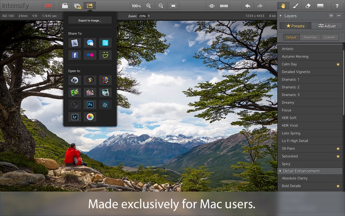Apply the Dramatic 2 preset

291,87
